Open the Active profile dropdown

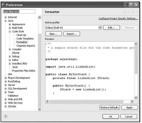coord(100,28)
